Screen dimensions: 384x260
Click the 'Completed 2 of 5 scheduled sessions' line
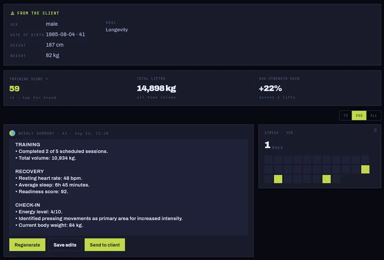62,151
